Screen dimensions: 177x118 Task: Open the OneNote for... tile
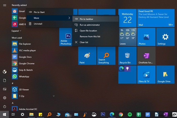point(146,56)
